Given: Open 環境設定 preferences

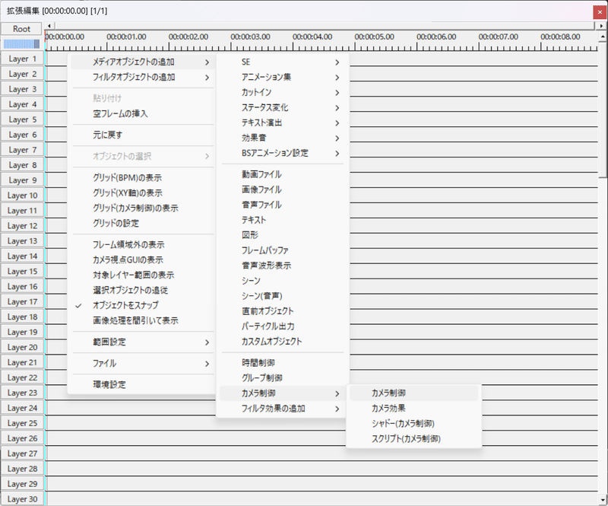Looking at the screenshot, I should [142, 385].
